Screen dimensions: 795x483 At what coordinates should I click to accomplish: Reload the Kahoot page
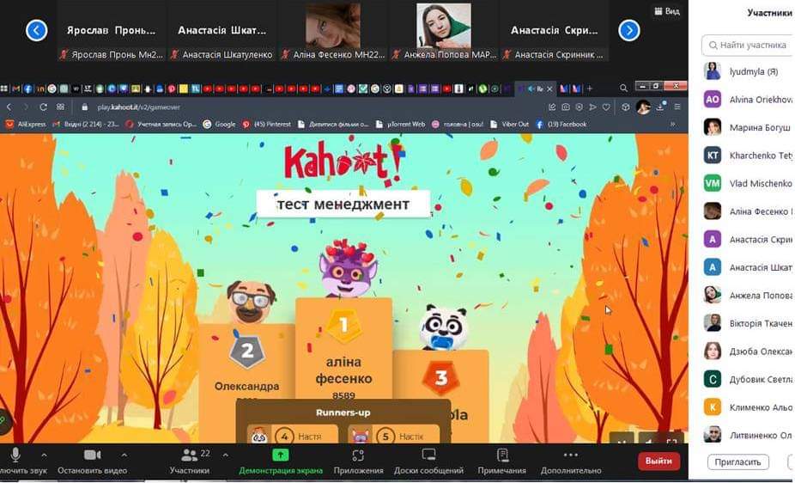coord(43,107)
